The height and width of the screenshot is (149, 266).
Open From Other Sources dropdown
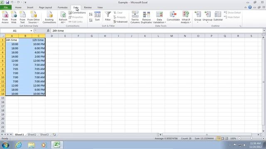pos(33,17)
